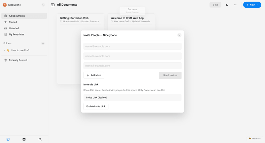265x143 pixels.
Task: Open My Templates
Action: pyautogui.click(x=24, y=34)
